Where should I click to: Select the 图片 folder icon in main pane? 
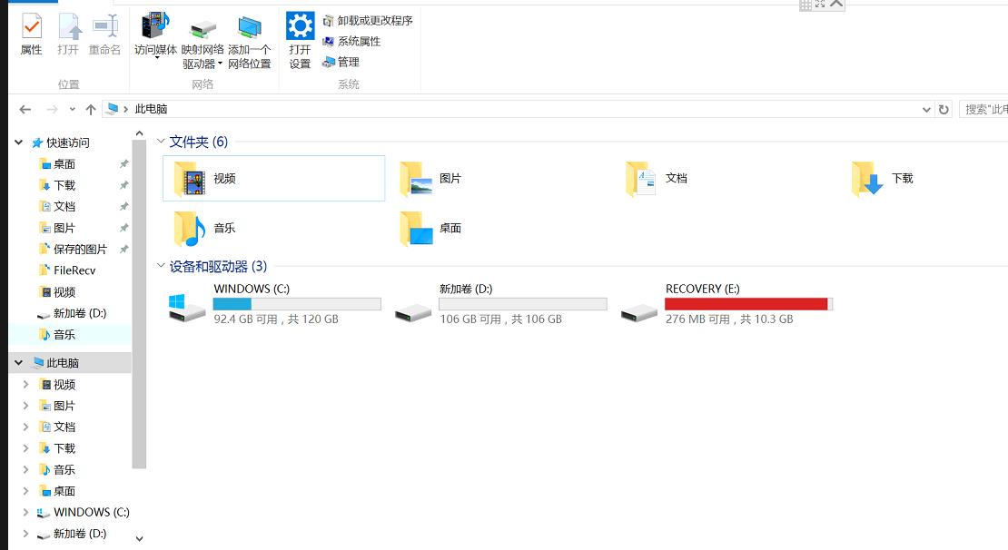[x=416, y=179]
